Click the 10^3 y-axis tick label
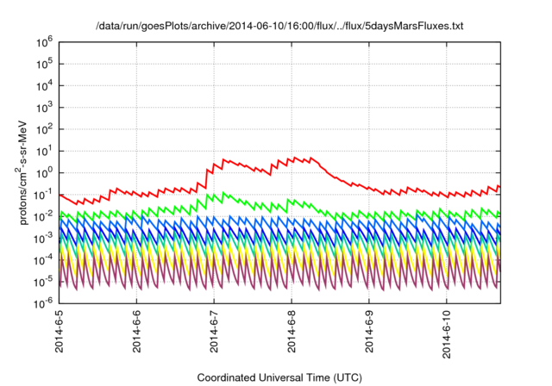552x386 pixels. [44, 108]
